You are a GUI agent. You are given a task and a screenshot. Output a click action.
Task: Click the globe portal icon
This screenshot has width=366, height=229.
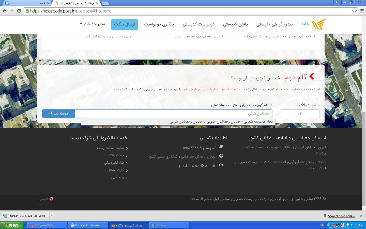pos(221,156)
